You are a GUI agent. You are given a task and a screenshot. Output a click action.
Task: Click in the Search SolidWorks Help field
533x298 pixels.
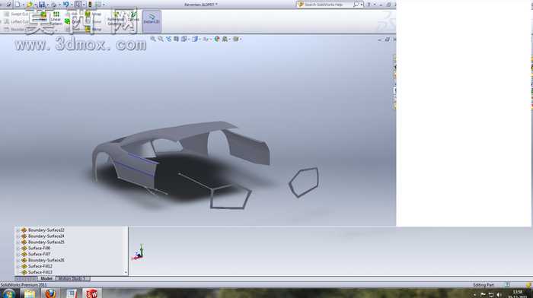tap(324, 5)
